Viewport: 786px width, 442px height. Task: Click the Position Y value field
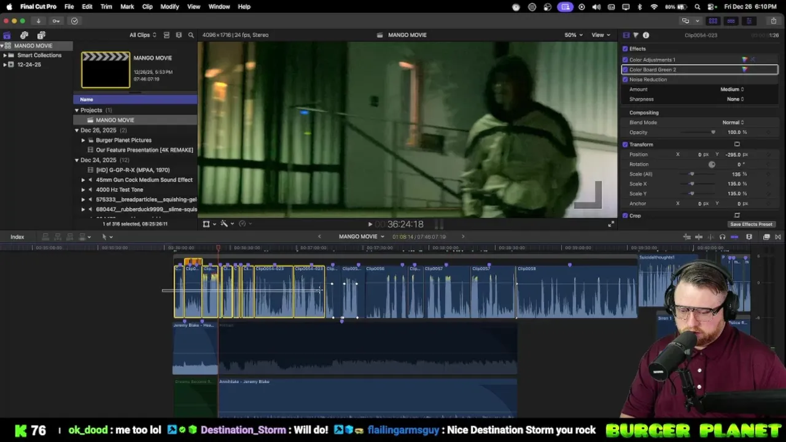point(734,154)
